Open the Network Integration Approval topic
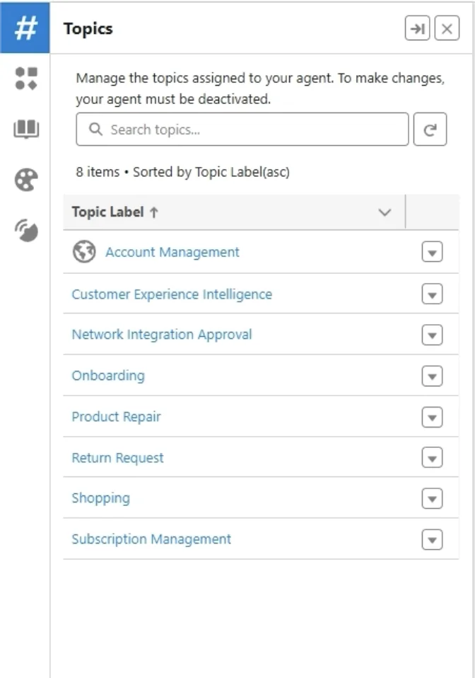Image resolution: width=475 pixels, height=678 pixels. 162,334
